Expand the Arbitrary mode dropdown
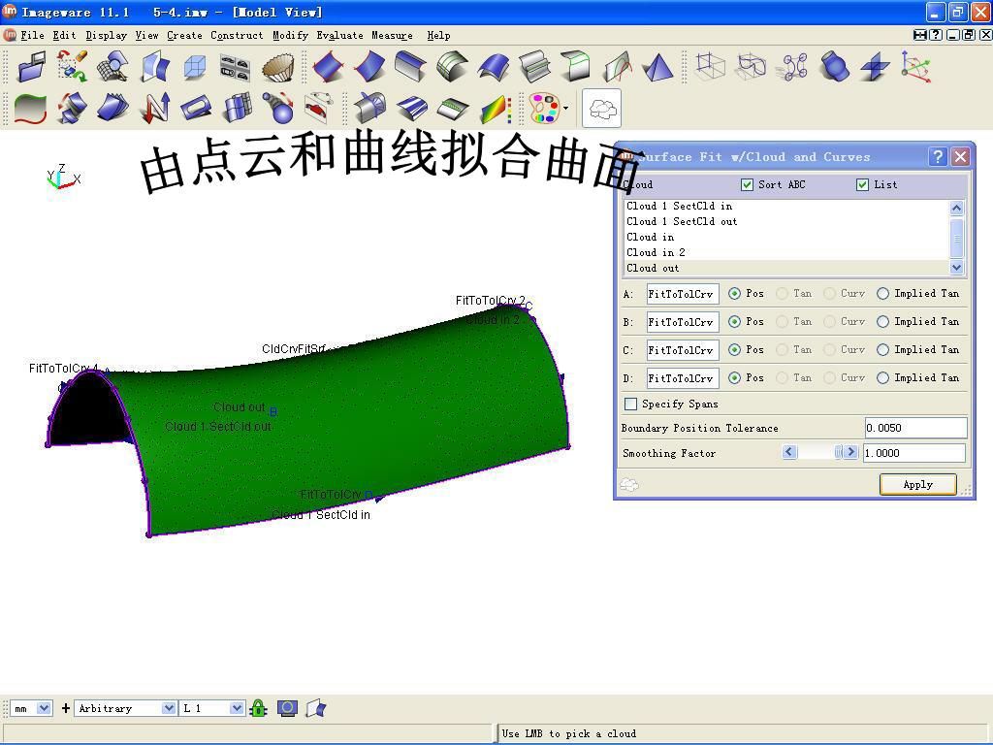This screenshot has height=745, width=993. (125, 708)
